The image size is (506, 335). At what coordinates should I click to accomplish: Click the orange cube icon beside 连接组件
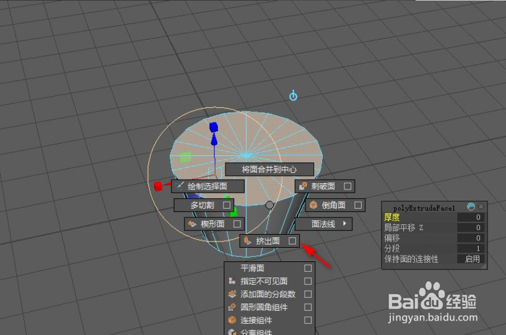(x=232, y=320)
